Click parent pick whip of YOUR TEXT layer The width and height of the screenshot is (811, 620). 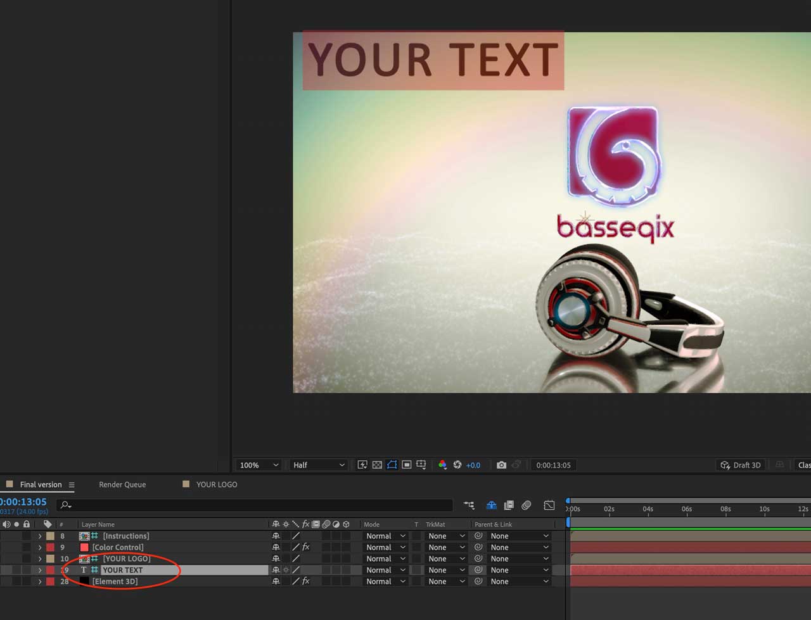pos(478,570)
